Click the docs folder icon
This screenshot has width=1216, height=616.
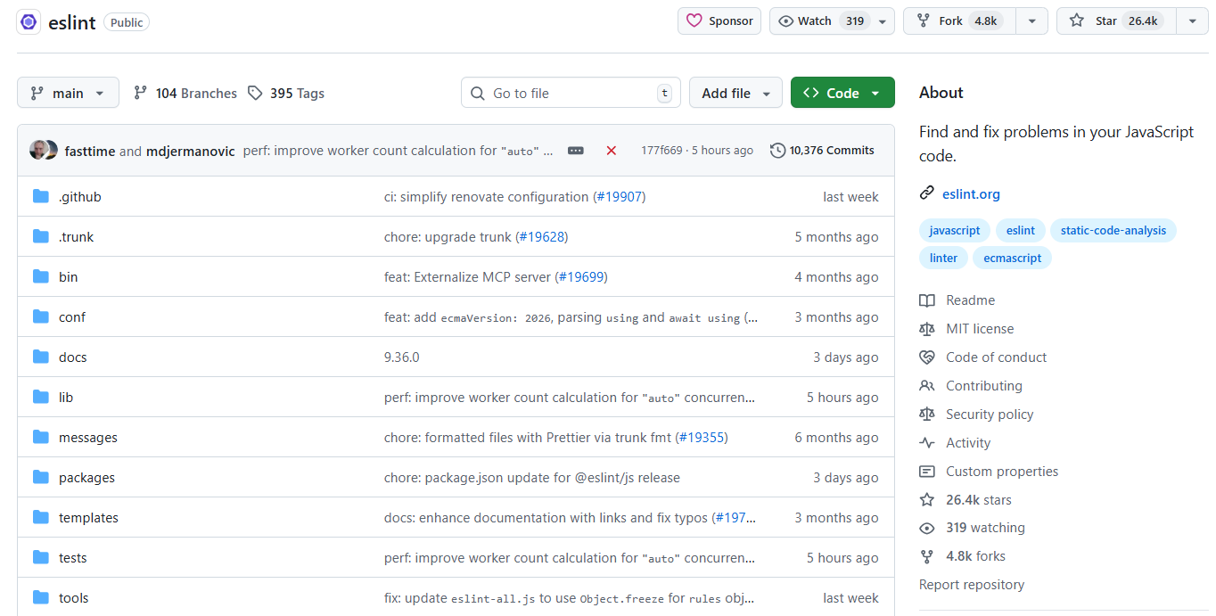[x=40, y=357]
